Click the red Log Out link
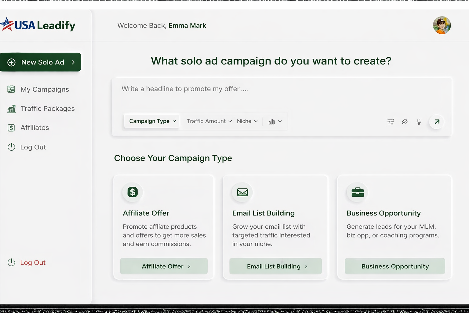The width and height of the screenshot is (469, 313). click(33, 263)
